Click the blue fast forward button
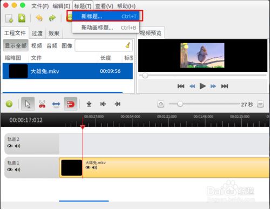This screenshot has height=210, width=271. 213,86
